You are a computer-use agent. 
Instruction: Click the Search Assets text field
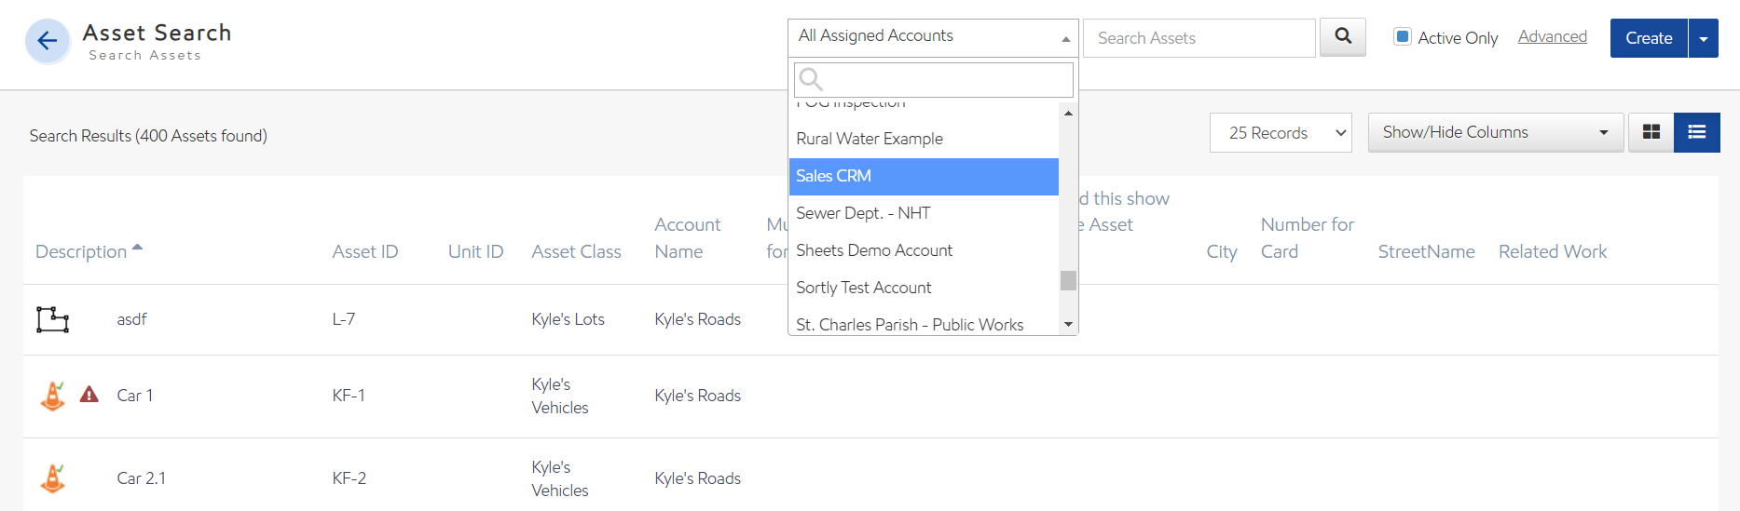click(1199, 38)
